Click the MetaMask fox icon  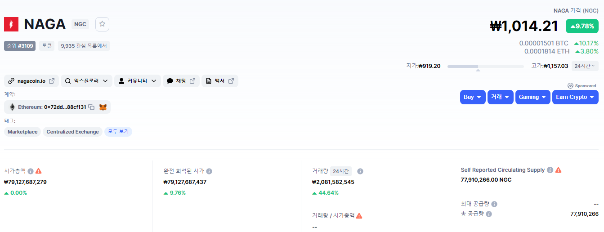click(103, 107)
